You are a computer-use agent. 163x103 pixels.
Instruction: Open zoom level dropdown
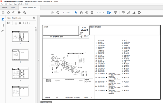pyautogui.click(x=103, y=13)
